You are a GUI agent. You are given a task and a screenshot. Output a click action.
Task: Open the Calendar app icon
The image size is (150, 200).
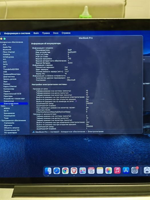click(x=91, y=171)
